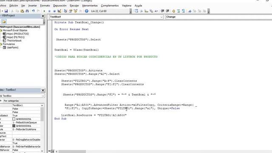Open the Ver menu
This screenshot has height=153, width=272.
coord(23,6)
